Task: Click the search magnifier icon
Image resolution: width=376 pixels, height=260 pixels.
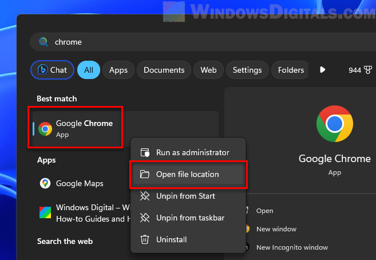Action: pos(43,42)
